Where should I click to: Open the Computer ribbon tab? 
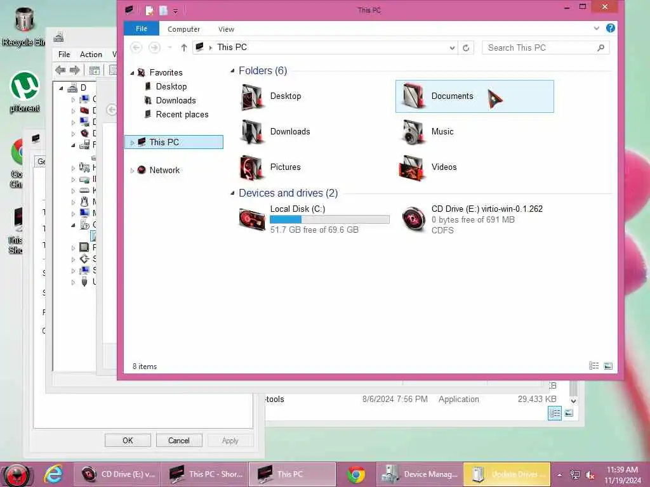click(183, 29)
